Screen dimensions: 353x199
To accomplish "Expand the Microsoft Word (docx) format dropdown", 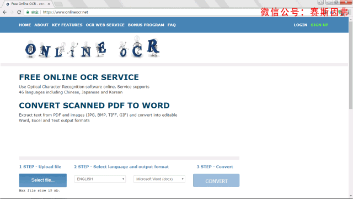I will tap(159, 179).
